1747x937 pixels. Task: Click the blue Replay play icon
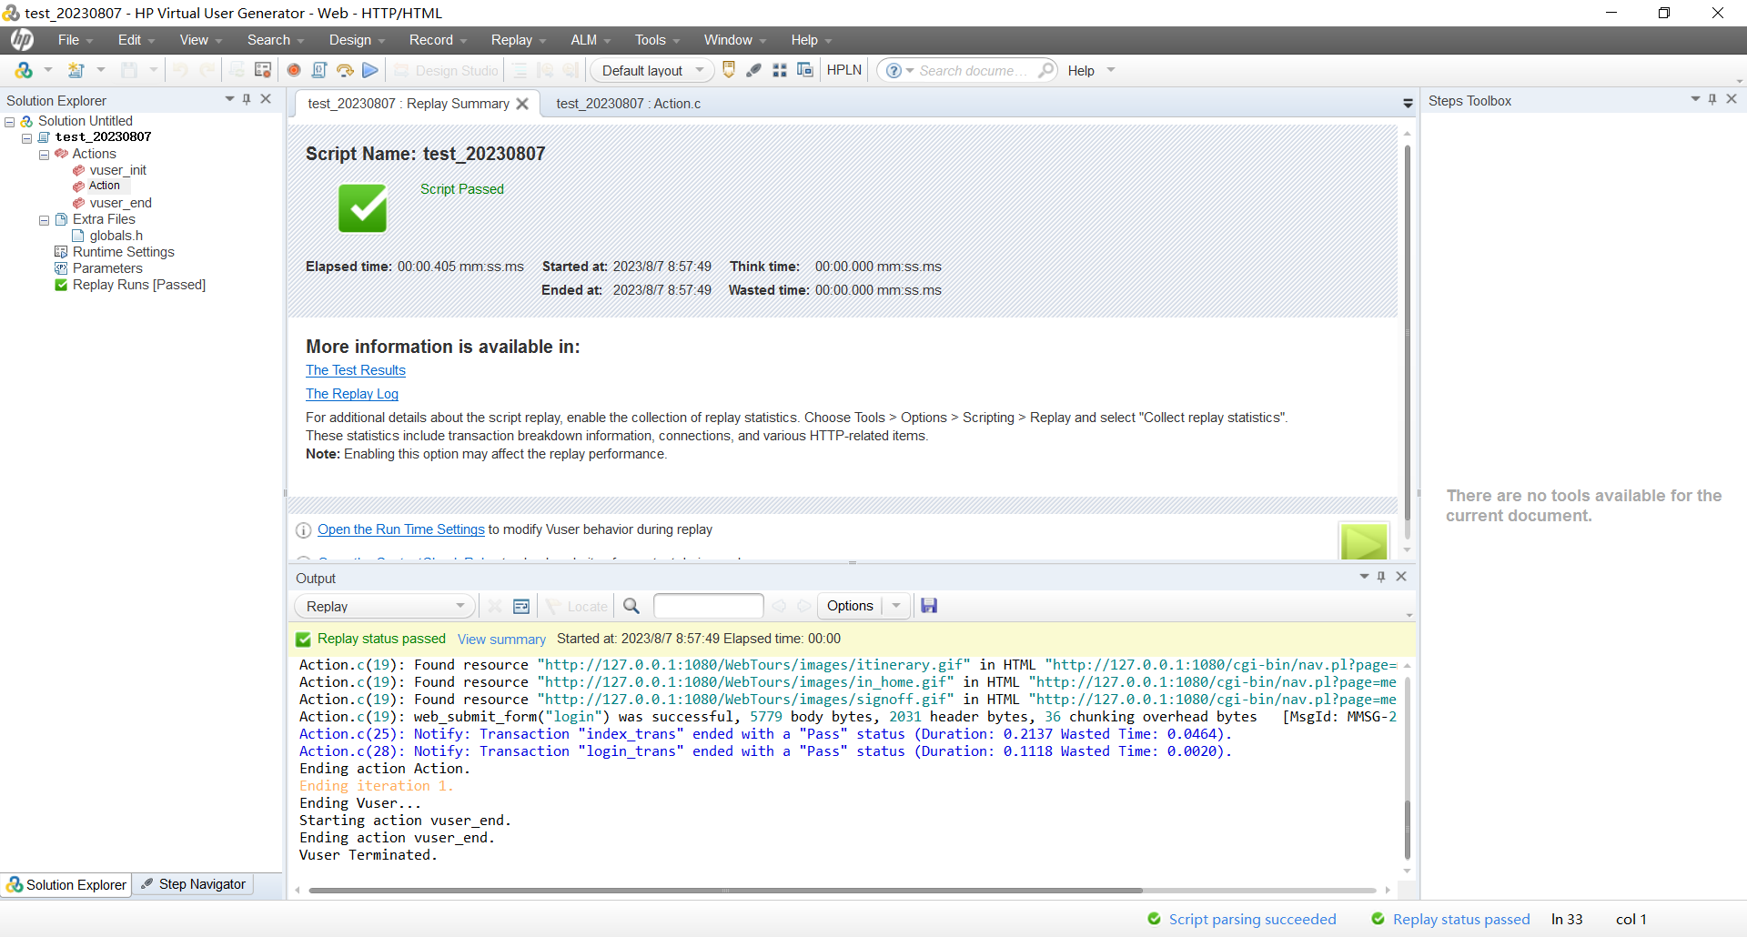[370, 70]
